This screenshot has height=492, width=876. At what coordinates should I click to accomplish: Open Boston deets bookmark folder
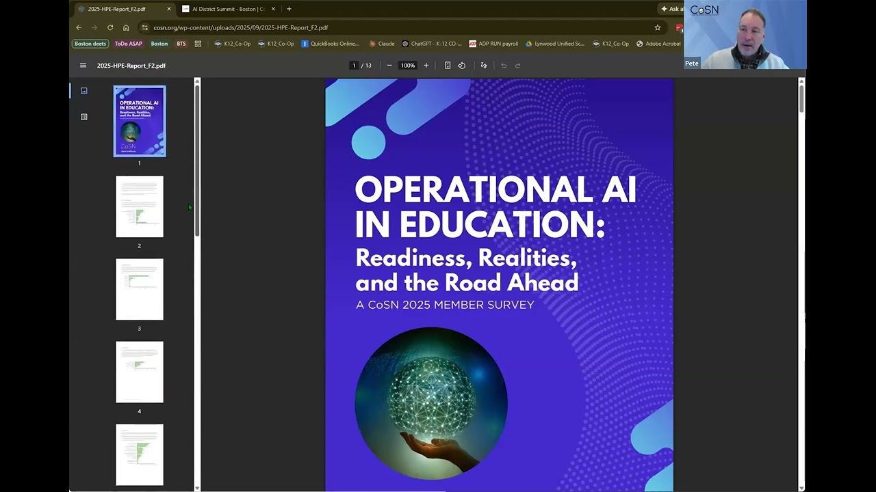90,44
